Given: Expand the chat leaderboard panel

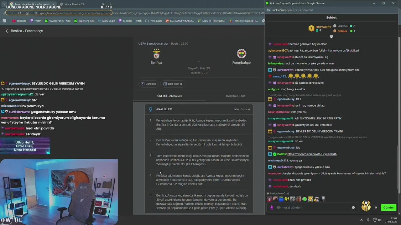Looking at the screenshot, I should point(331,37).
